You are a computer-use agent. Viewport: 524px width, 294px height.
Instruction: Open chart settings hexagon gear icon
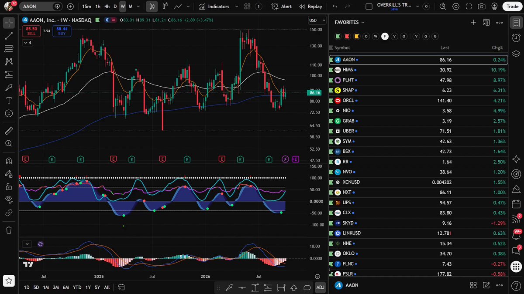pos(456,7)
